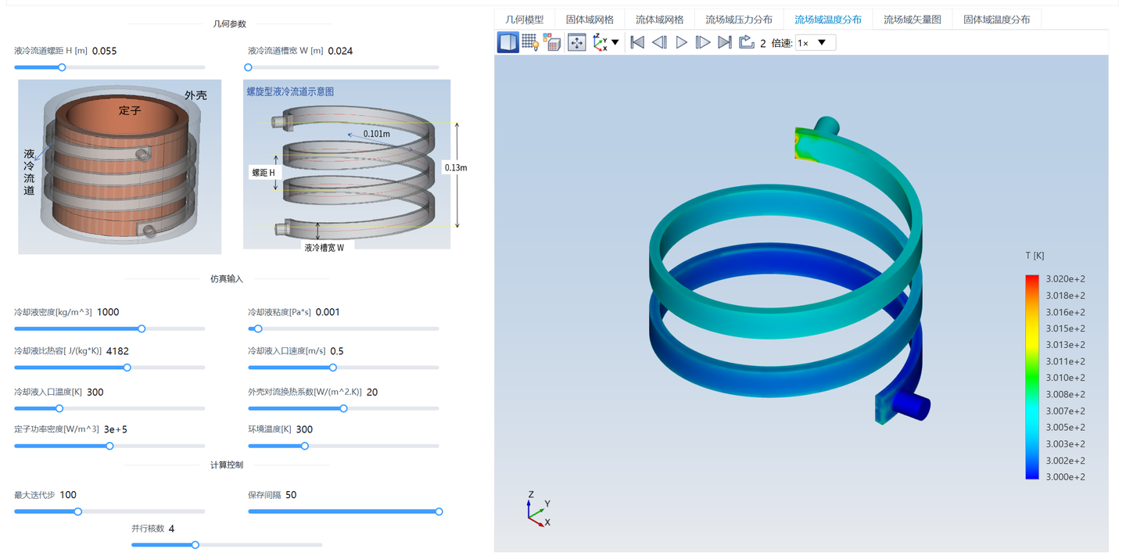
Task: Click the 外壳对流换热系数 slider handle
Action: [x=343, y=408]
